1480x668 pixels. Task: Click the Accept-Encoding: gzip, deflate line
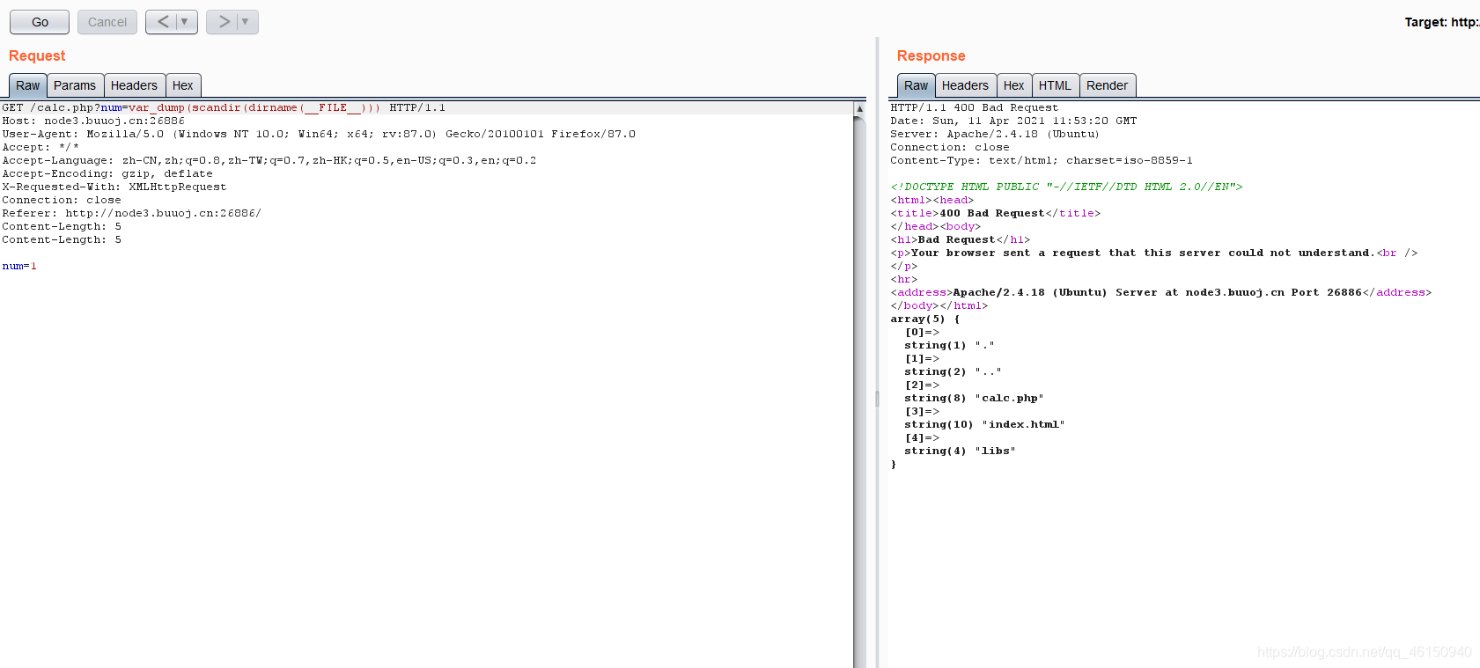click(107, 173)
